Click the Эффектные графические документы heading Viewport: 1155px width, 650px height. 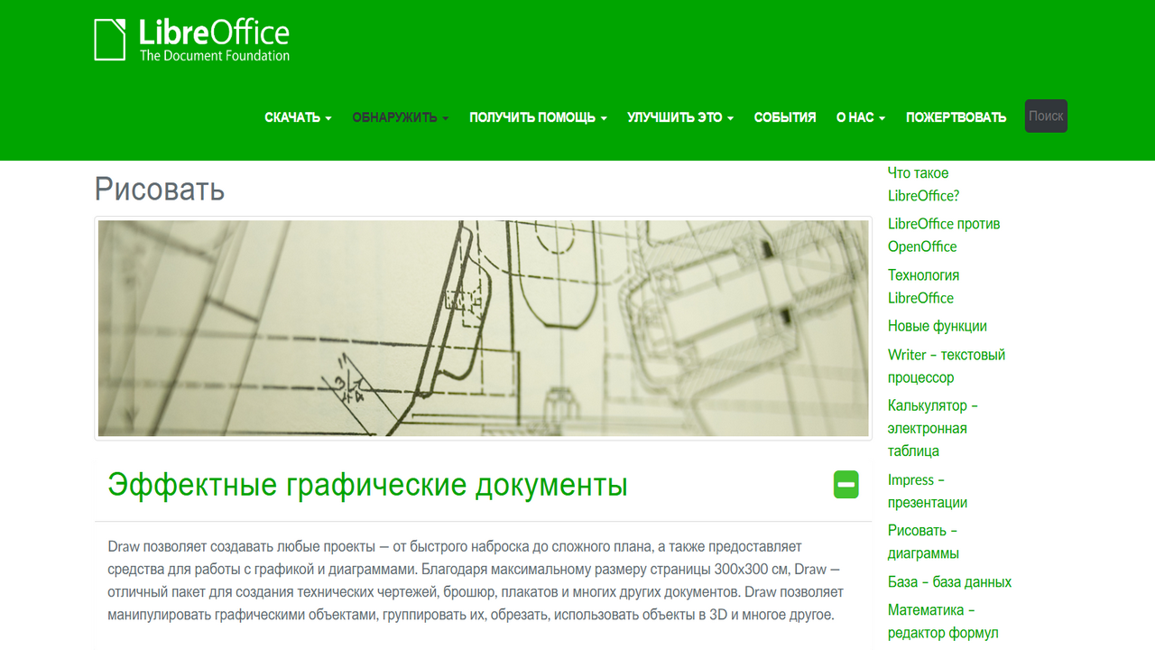coord(367,485)
